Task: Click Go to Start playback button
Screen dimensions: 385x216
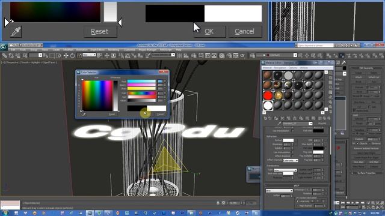Action: point(343,203)
